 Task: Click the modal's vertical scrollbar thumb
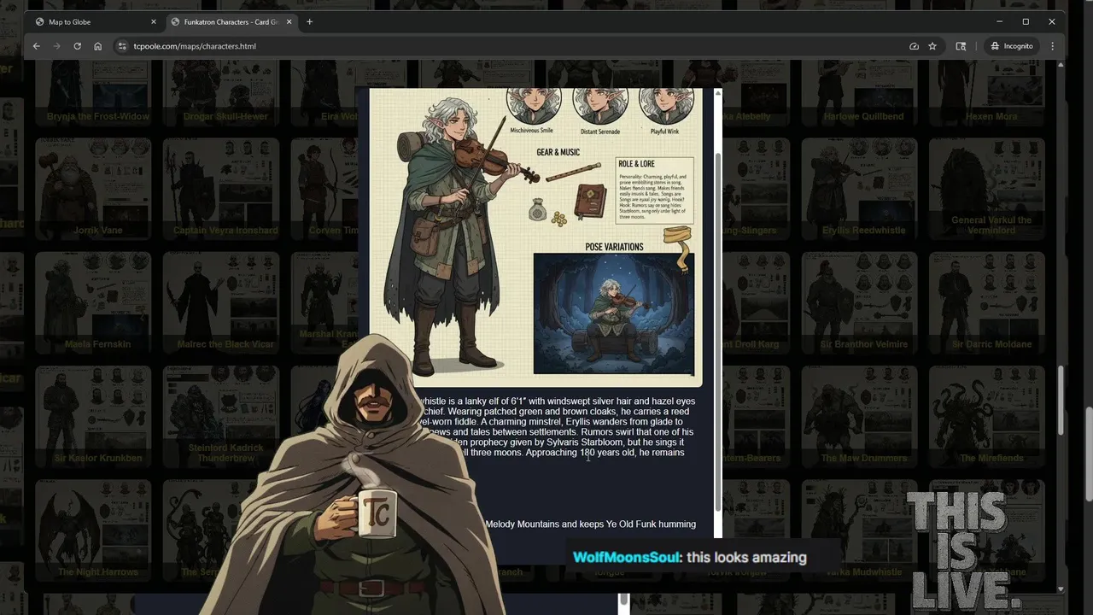(717, 333)
